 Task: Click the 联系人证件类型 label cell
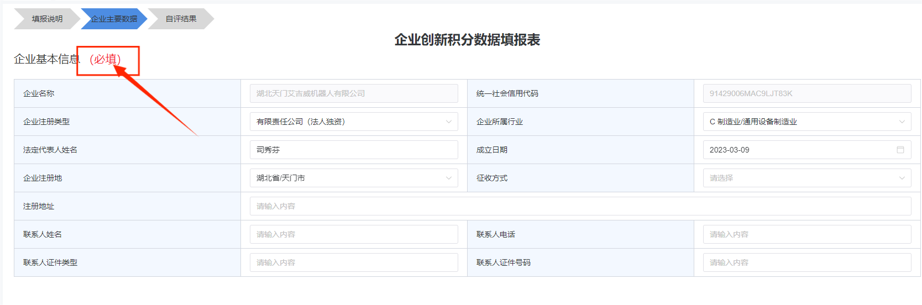[x=128, y=262]
